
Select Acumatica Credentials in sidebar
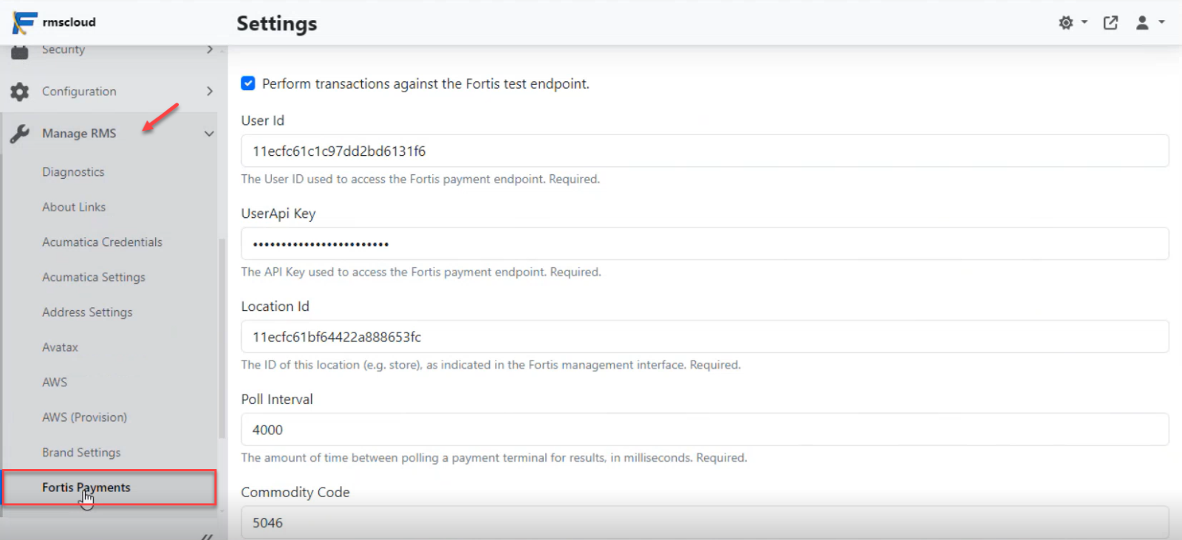pyautogui.click(x=102, y=242)
